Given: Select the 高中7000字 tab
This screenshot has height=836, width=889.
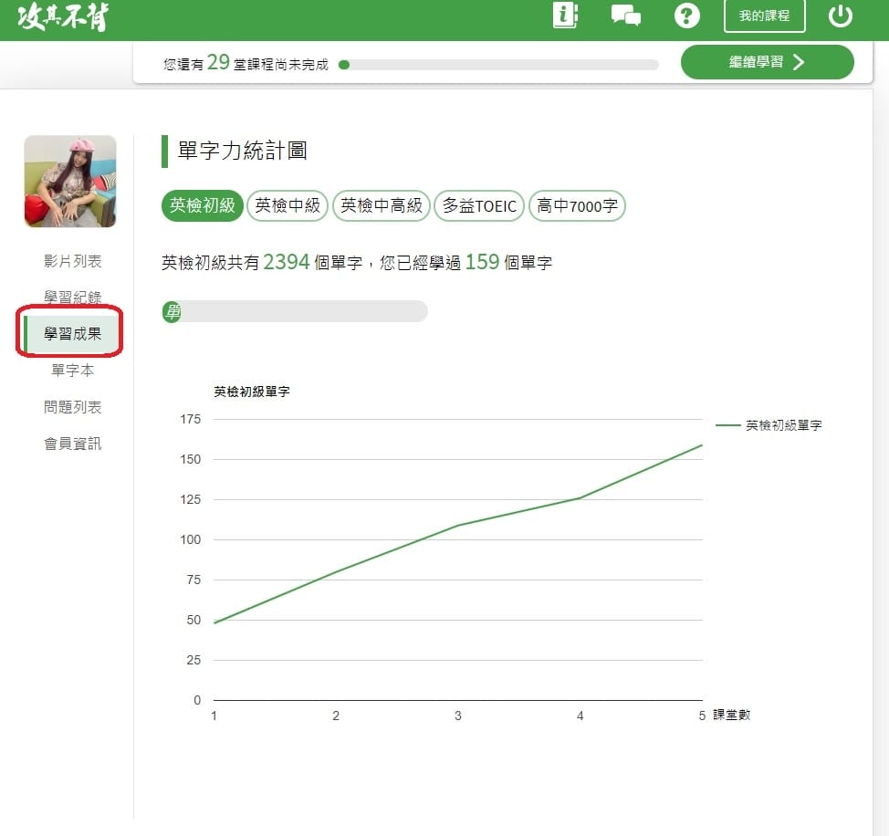Looking at the screenshot, I should 577,205.
